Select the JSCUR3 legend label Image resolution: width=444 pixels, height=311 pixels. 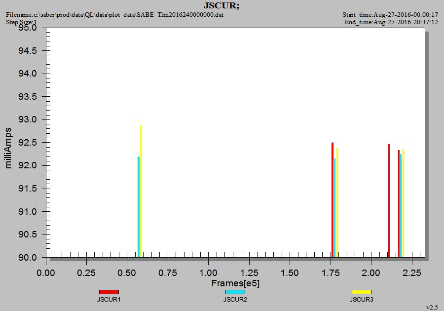361,299
